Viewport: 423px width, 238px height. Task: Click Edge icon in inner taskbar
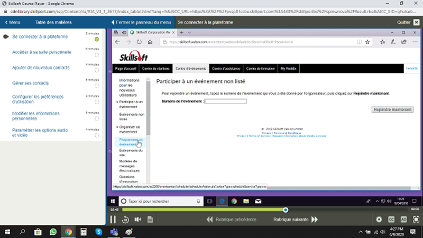[x=222, y=202]
